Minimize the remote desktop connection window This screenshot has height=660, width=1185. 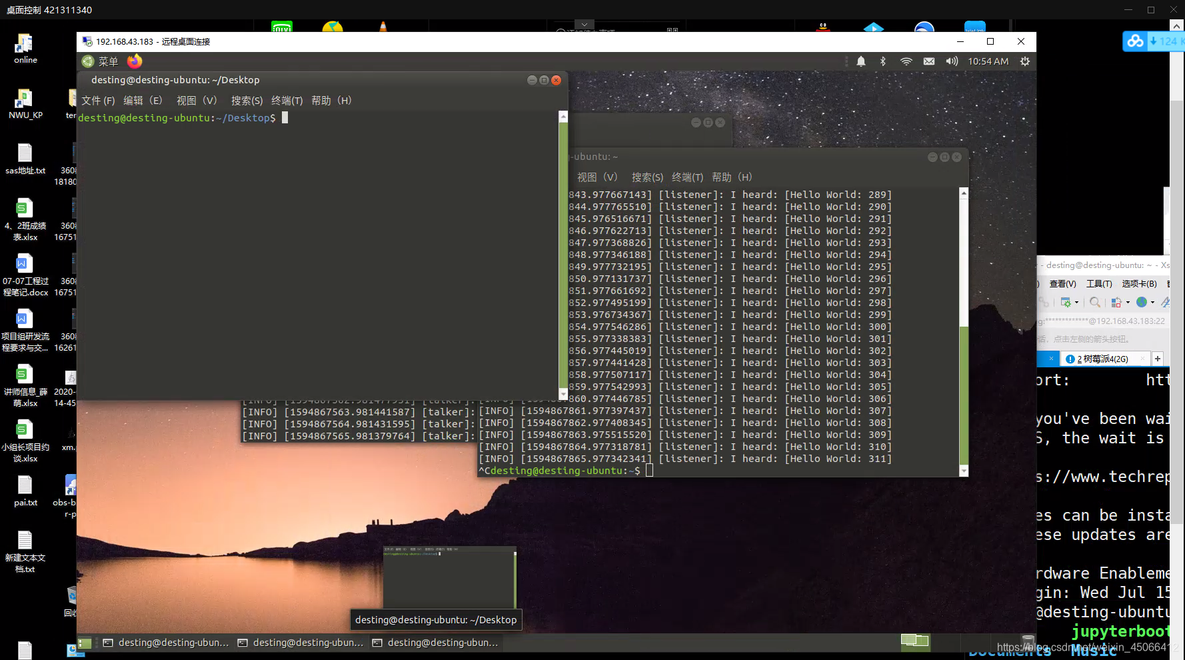pyautogui.click(x=960, y=41)
